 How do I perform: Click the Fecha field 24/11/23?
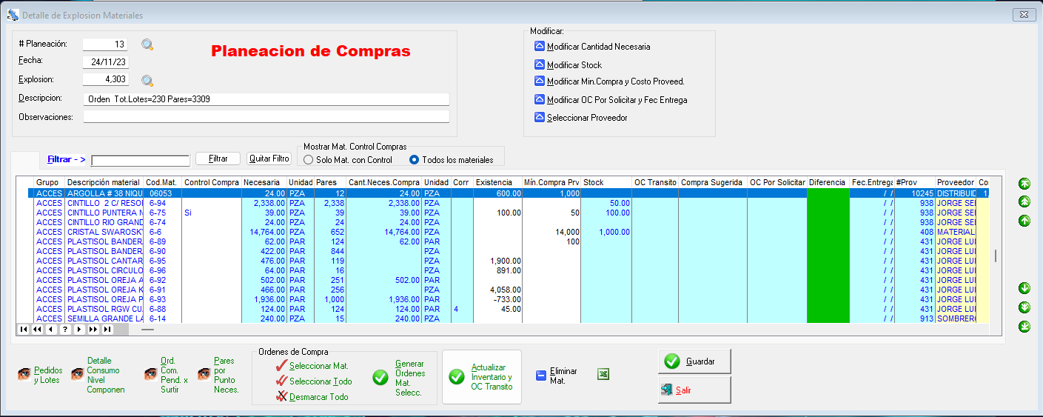point(106,62)
